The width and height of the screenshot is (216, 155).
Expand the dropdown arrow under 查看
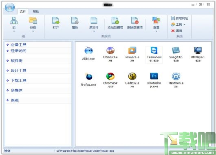pos(156,31)
